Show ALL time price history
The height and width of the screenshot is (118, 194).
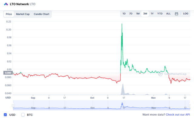click(168, 14)
